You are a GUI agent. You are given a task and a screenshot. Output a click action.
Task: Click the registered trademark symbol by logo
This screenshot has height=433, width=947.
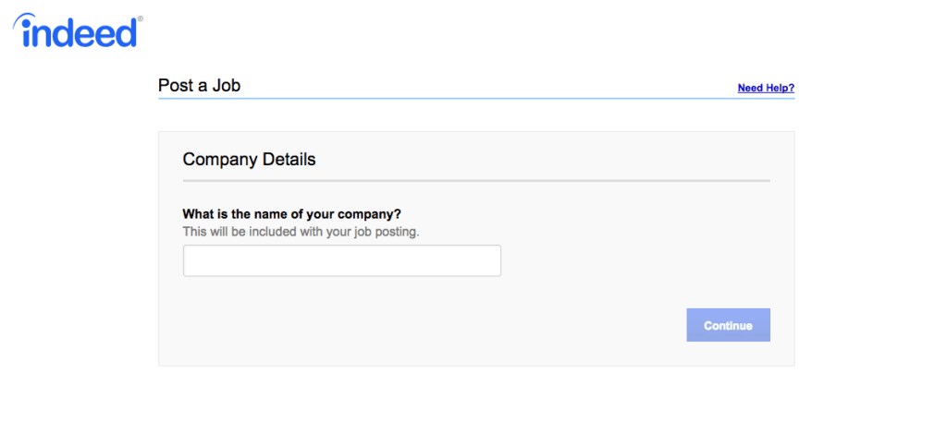tap(141, 18)
